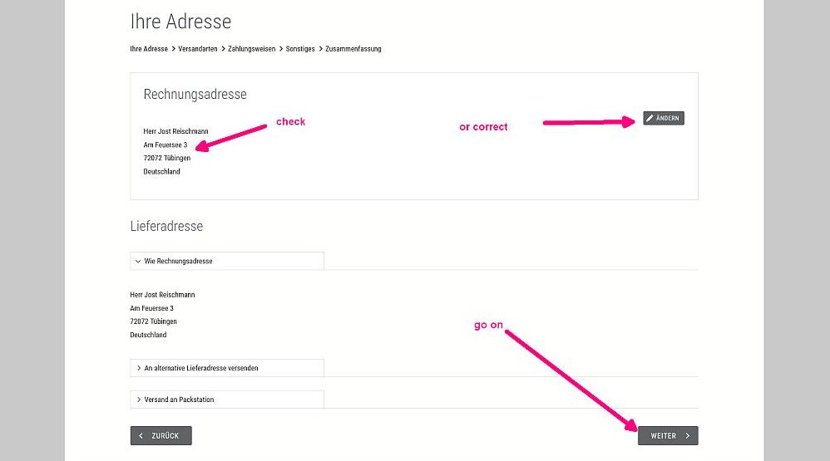Click the pink "or correct" annotation text

483,127
